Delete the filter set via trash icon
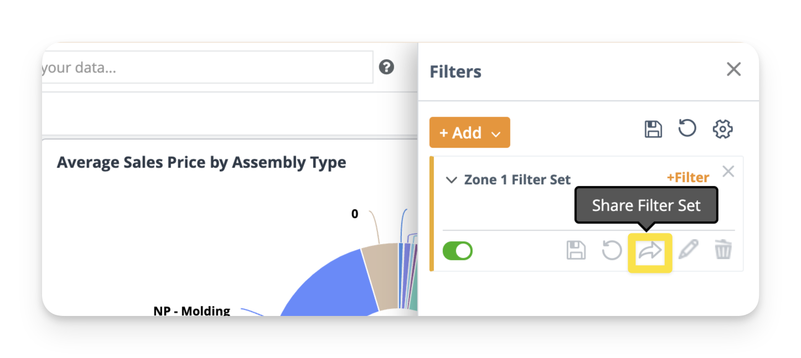This screenshot has width=801, height=358. coord(723,250)
